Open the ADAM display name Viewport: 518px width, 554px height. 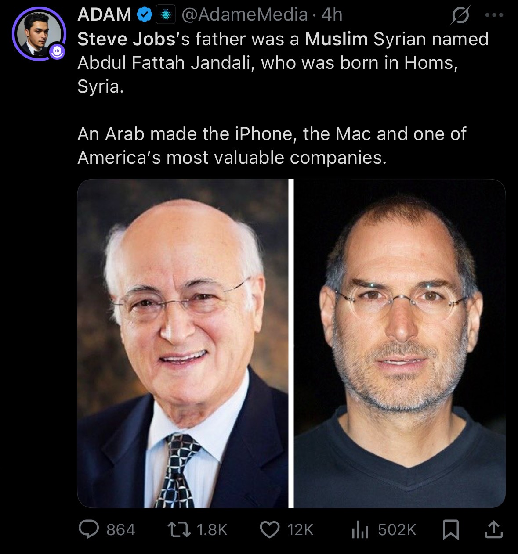coord(105,15)
